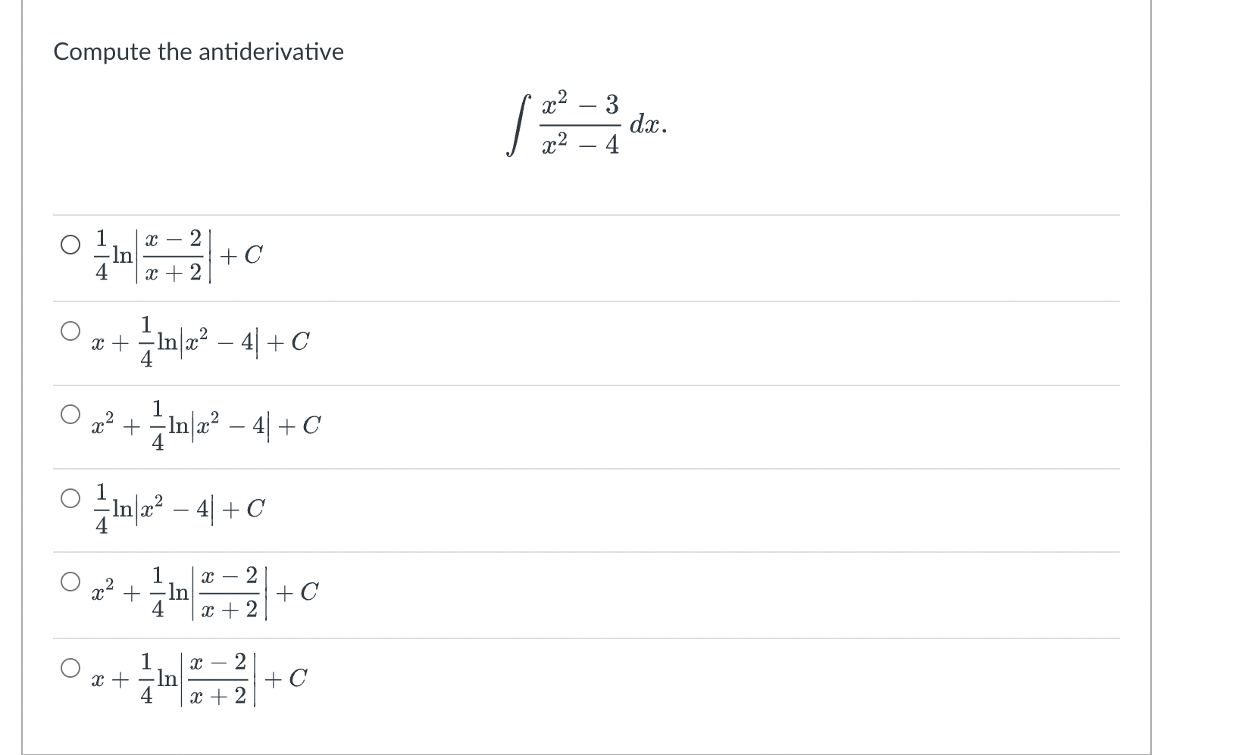The width and height of the screenshot is (1245, 755).
Task: Select the last answer choice radio button
Action: 70,667
